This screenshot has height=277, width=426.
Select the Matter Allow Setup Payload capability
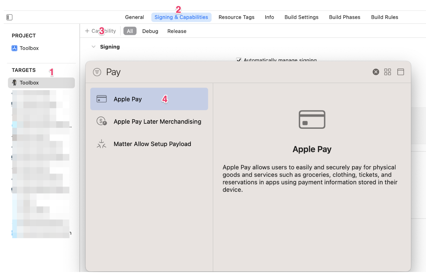[149, 144]
